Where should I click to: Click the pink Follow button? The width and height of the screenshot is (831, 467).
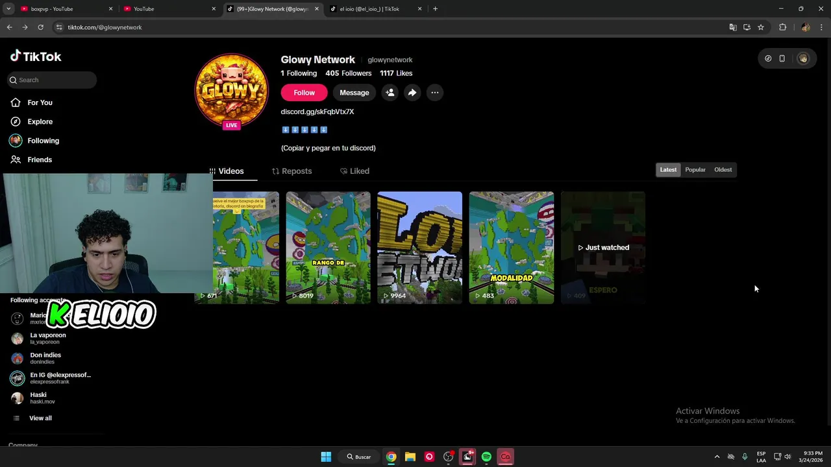[x=304, y=93]
